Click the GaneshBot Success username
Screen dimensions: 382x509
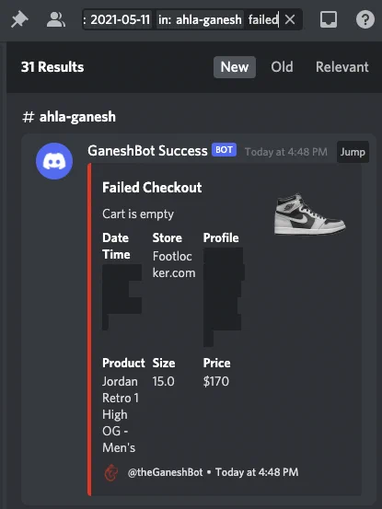pos(147,151)
